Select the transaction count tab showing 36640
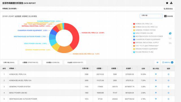 (x=9, y=63)
